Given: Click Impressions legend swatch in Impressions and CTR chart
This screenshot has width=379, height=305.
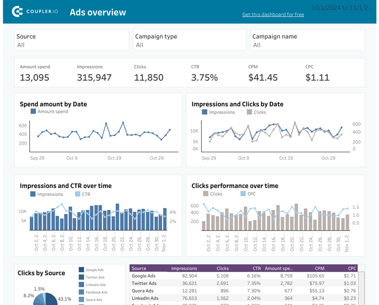Looking at the screenshot, I should tap(33, 194).
